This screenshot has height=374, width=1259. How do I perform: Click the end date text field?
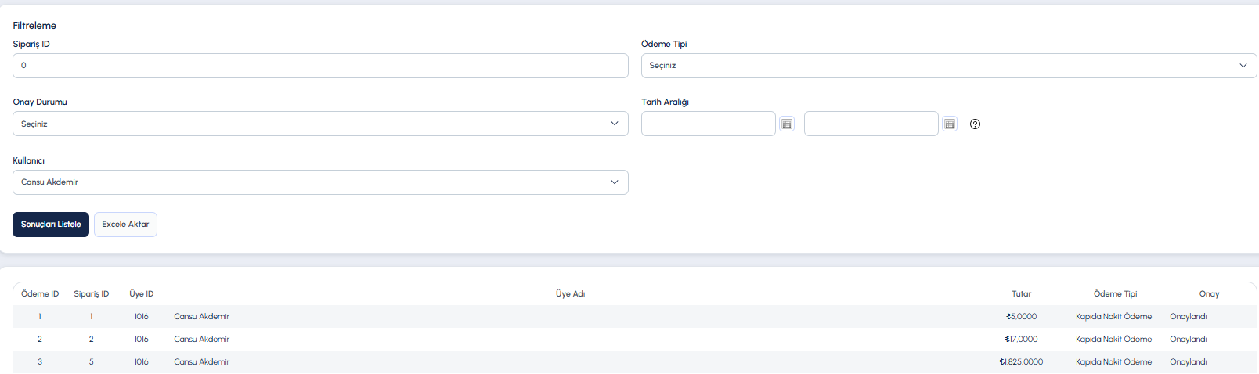[x=871, y=124]
